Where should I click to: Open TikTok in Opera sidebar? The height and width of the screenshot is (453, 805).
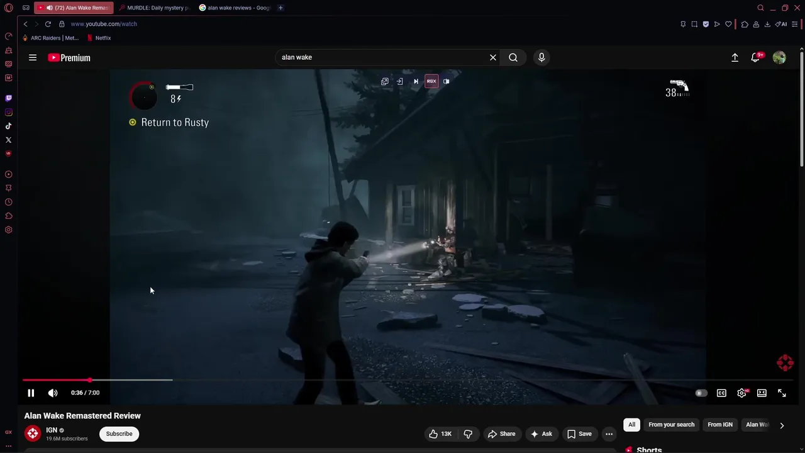click(8, 126)
